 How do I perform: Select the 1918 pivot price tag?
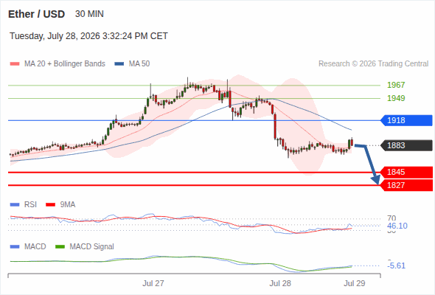coord(406,120)
